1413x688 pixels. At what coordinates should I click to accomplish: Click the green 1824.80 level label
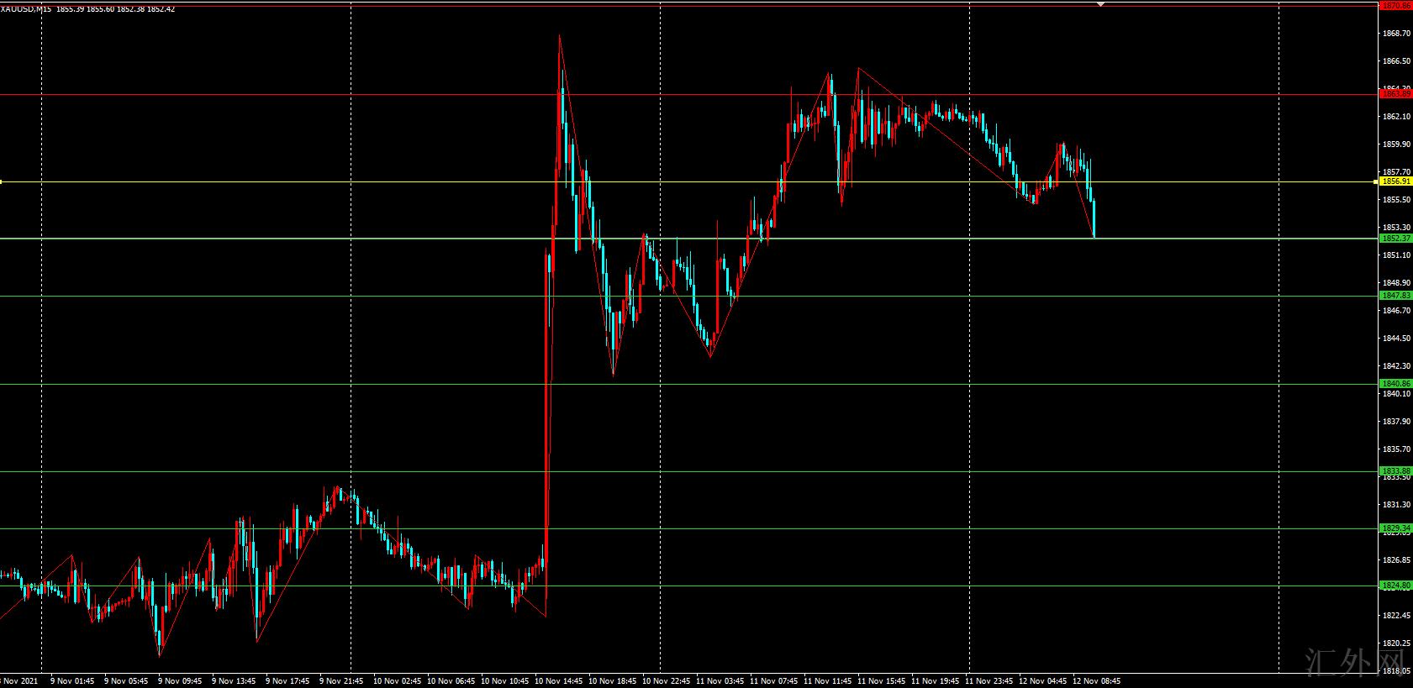tap(1395, 586)
